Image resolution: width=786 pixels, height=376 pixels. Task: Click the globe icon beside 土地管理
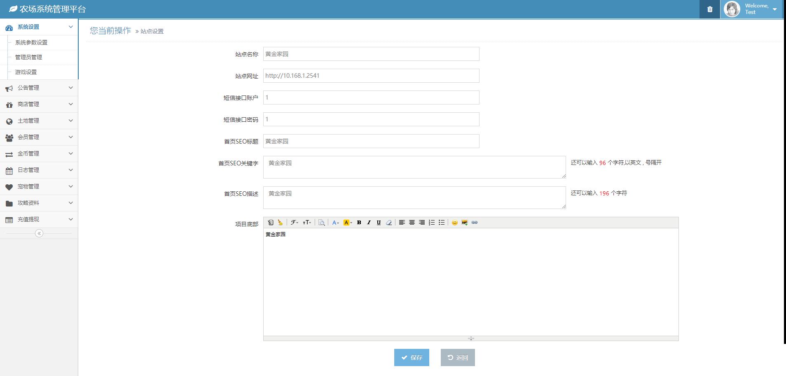9,121
